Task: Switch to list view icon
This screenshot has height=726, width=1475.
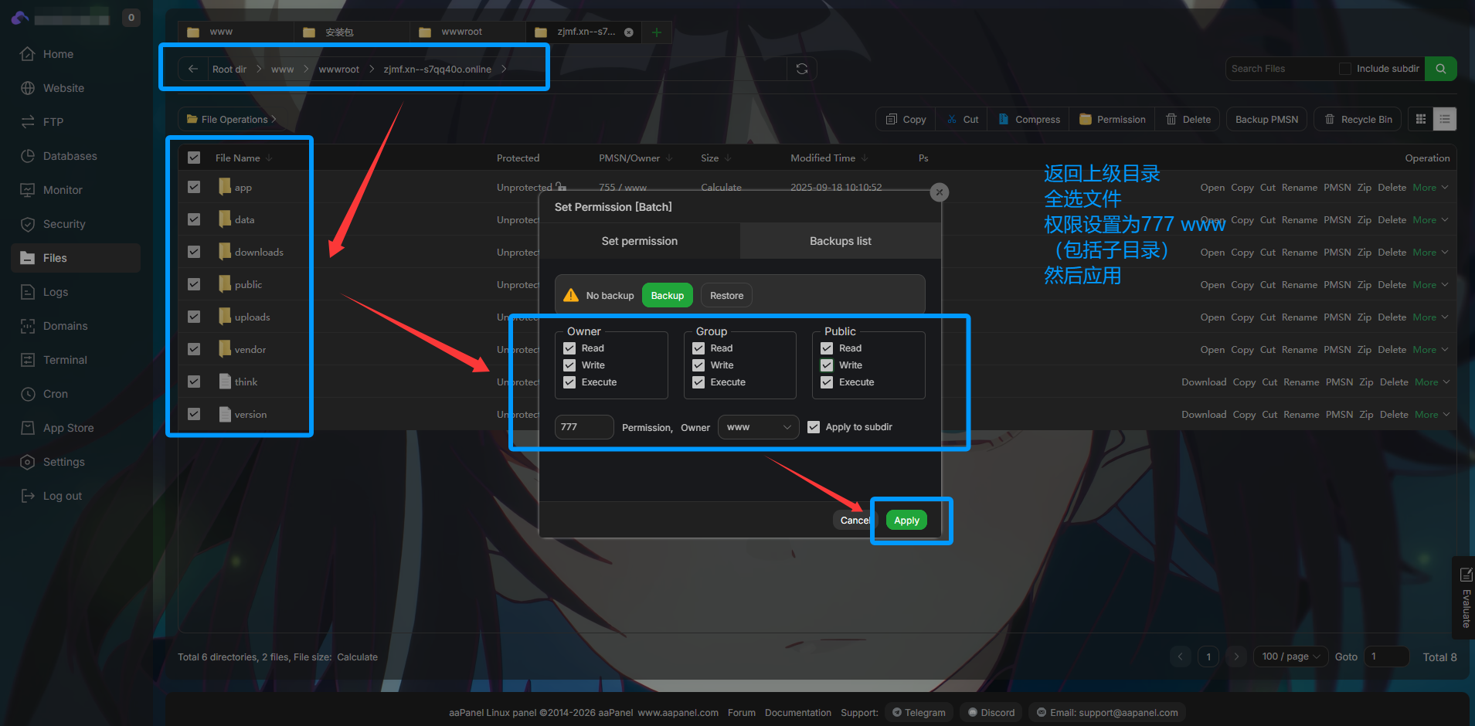Action: [1445, 119]
